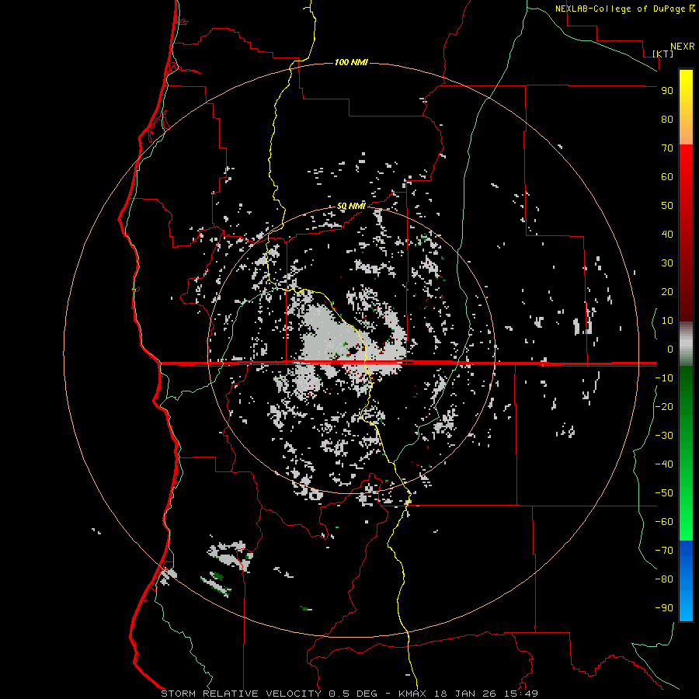Select the 90 value on velocity scale
Screen dimensions: 699x699
pyautogui.click(x=667, y=91)
